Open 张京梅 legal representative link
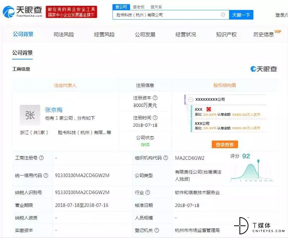288x238 pixels. (54, 110)
